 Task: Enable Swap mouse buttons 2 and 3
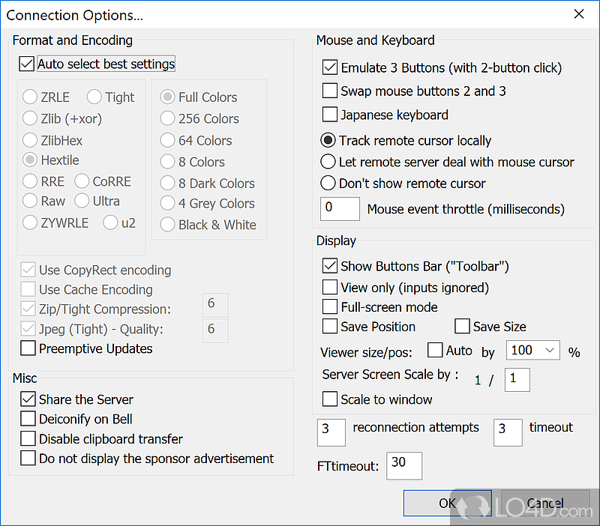[x=329, y=91]
